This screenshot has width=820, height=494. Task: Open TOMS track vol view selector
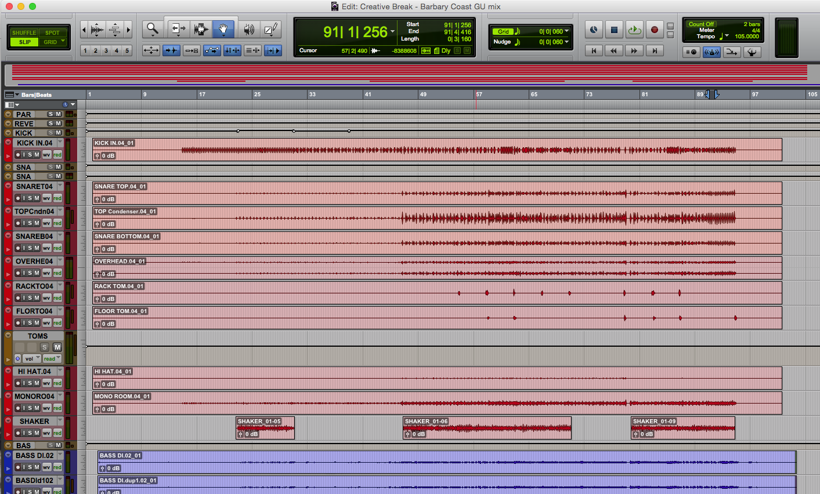(x=32, y=359)
